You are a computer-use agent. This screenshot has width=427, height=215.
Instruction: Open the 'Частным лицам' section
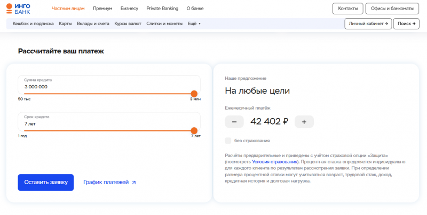click(68, 9)
